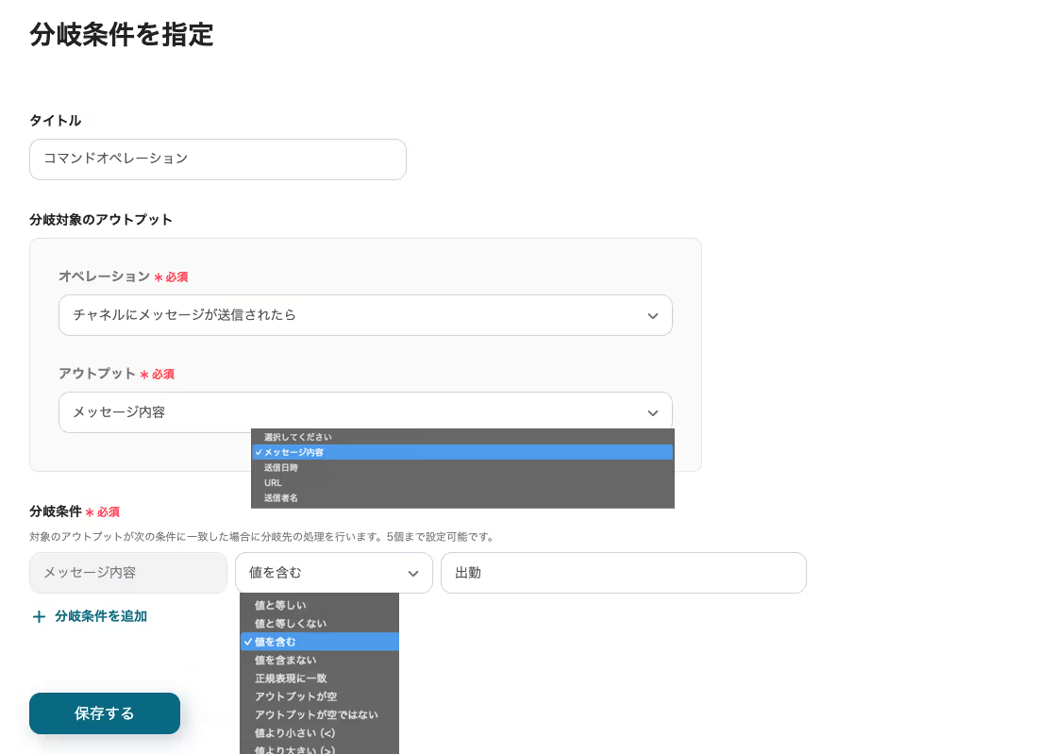Click the アウトプット dropdown chevron arrow
The width and height of the screenshot is (1038, 754).
pos(652,413)
